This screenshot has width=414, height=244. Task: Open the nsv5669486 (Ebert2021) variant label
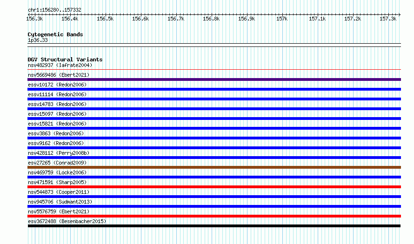click(x=59, y=75)
